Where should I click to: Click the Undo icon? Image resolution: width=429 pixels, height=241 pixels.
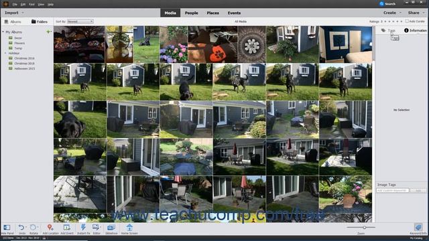[21, 228]
